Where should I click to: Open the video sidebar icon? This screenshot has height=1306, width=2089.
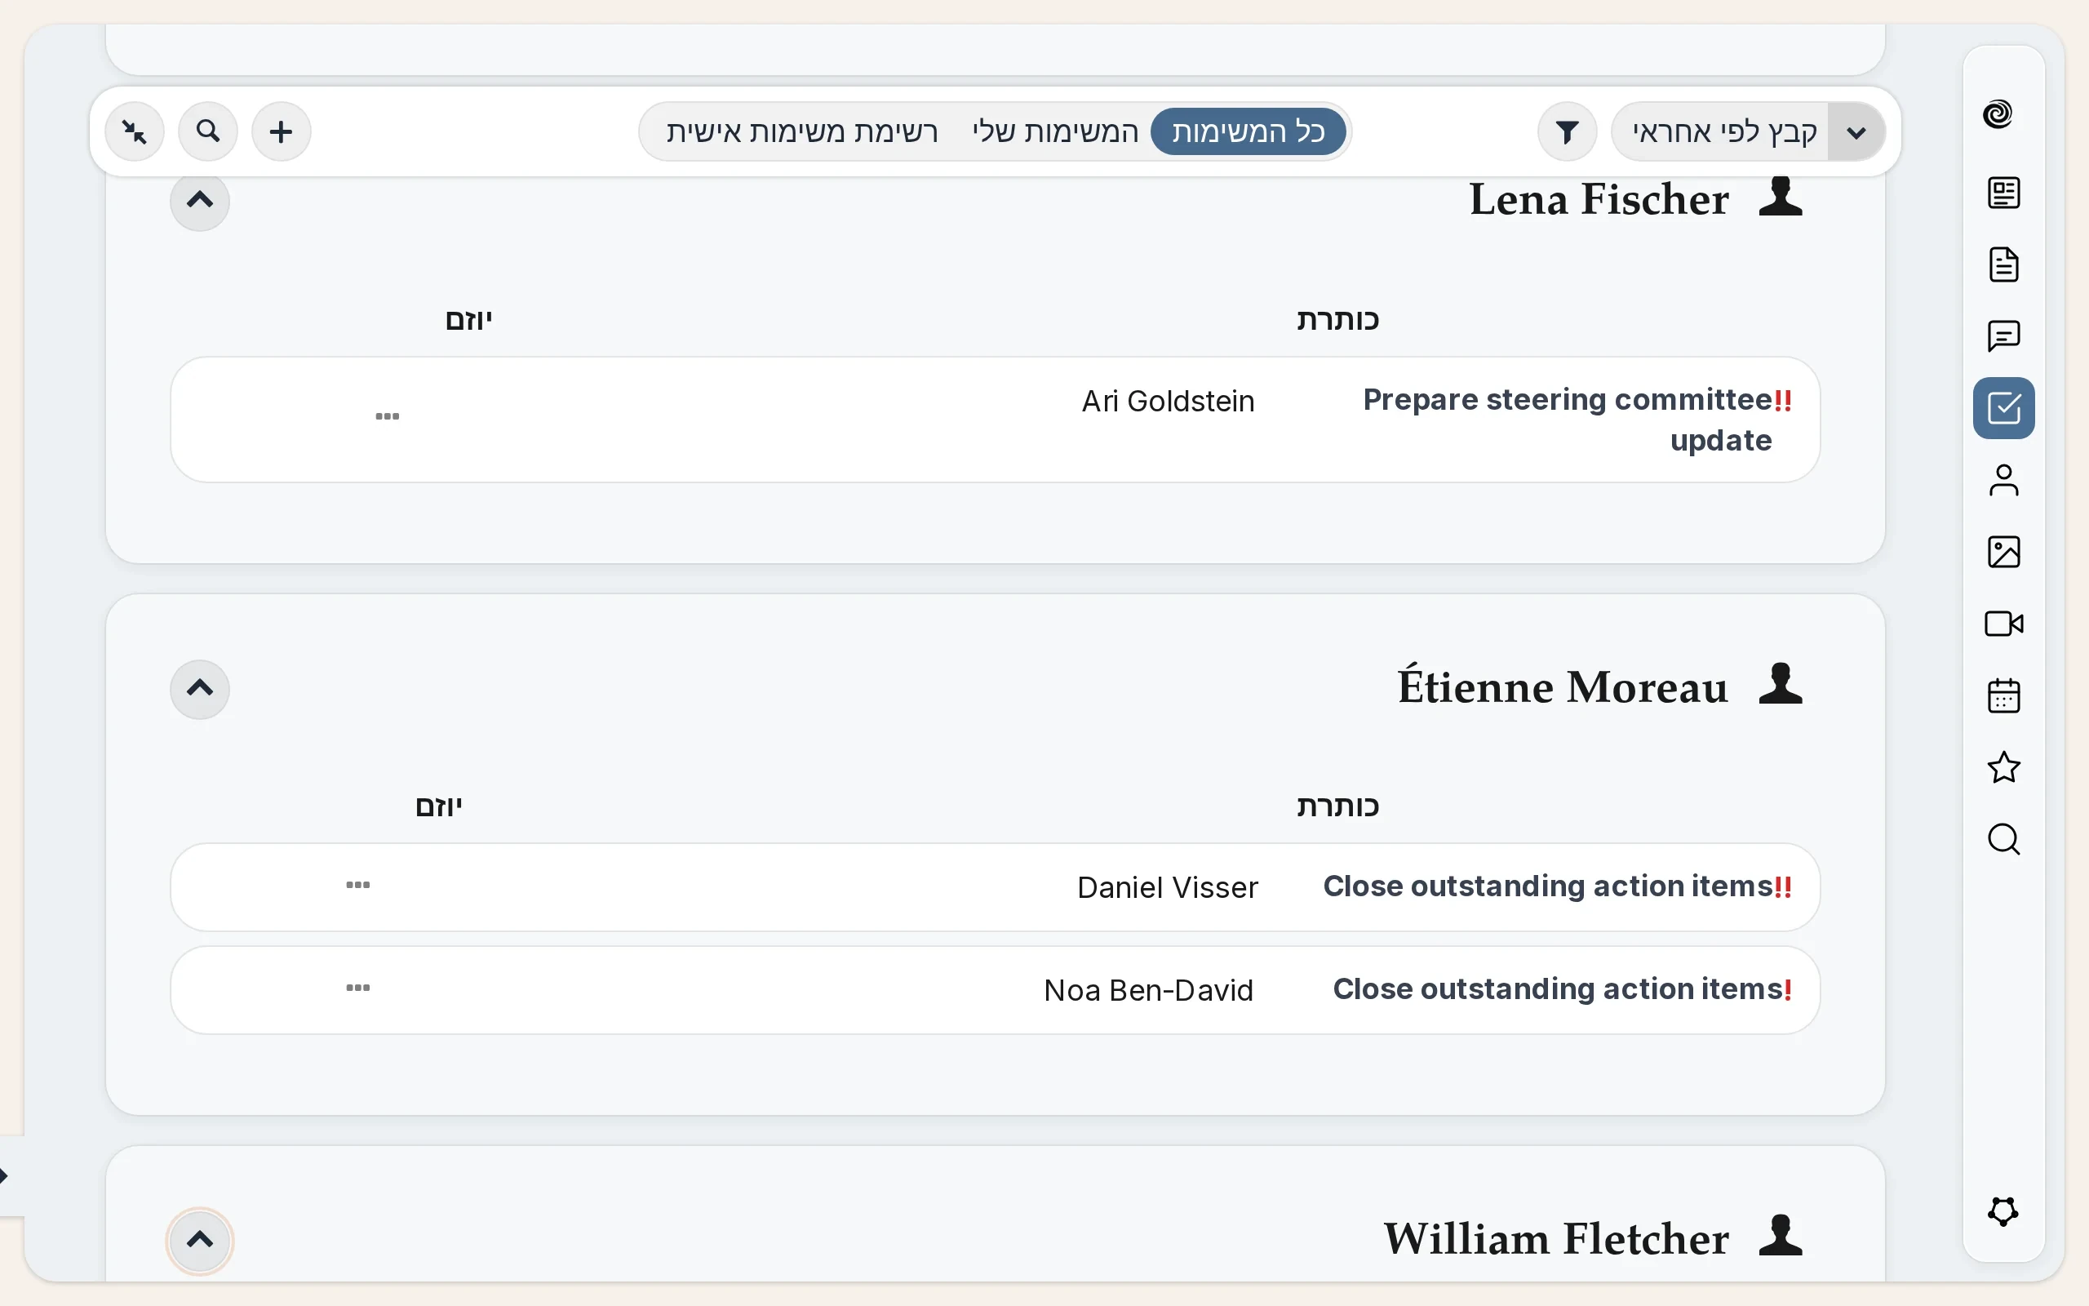click(x=2003, y=624)
